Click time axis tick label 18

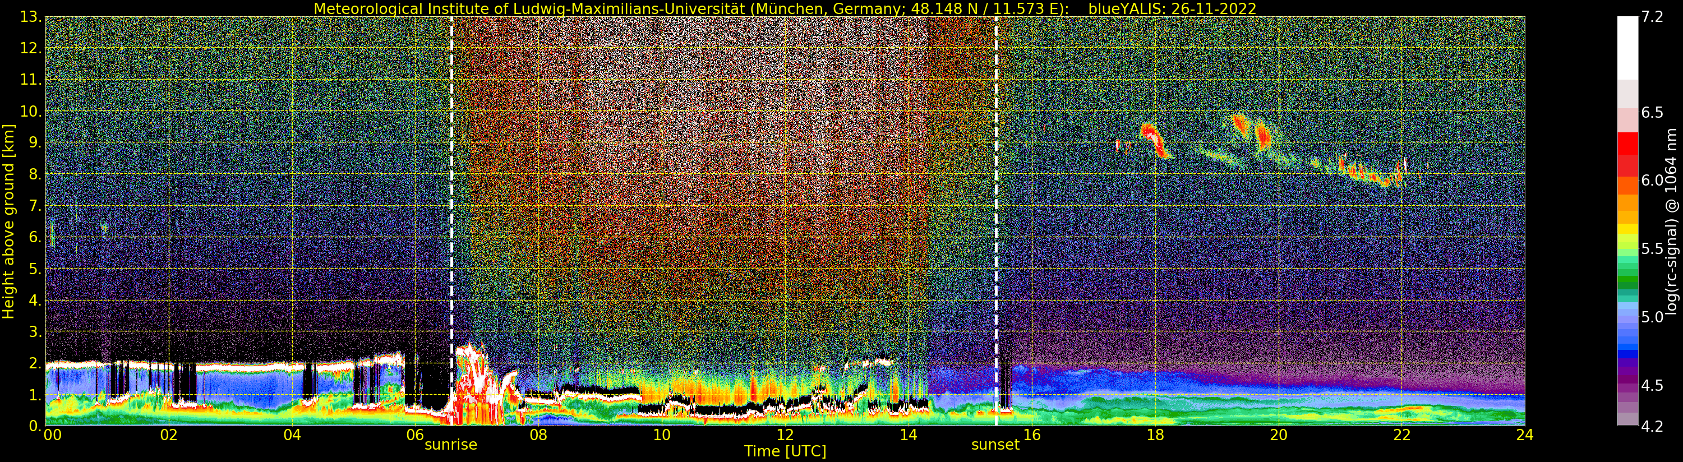[1155, 435]
